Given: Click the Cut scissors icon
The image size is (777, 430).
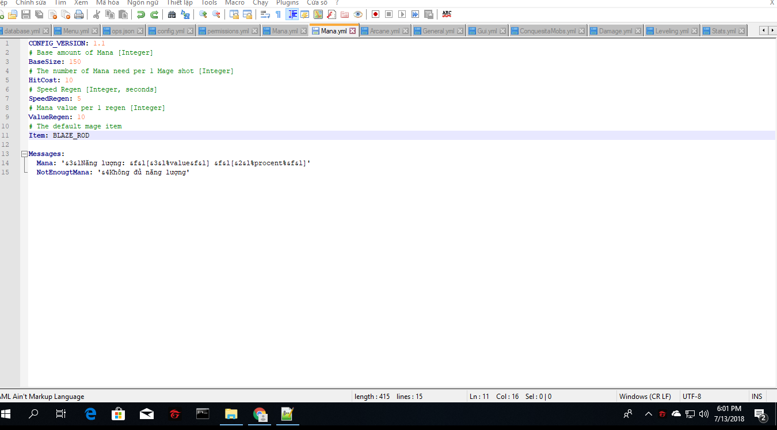Looking at the screenshot, I should (x=96, y=14).
